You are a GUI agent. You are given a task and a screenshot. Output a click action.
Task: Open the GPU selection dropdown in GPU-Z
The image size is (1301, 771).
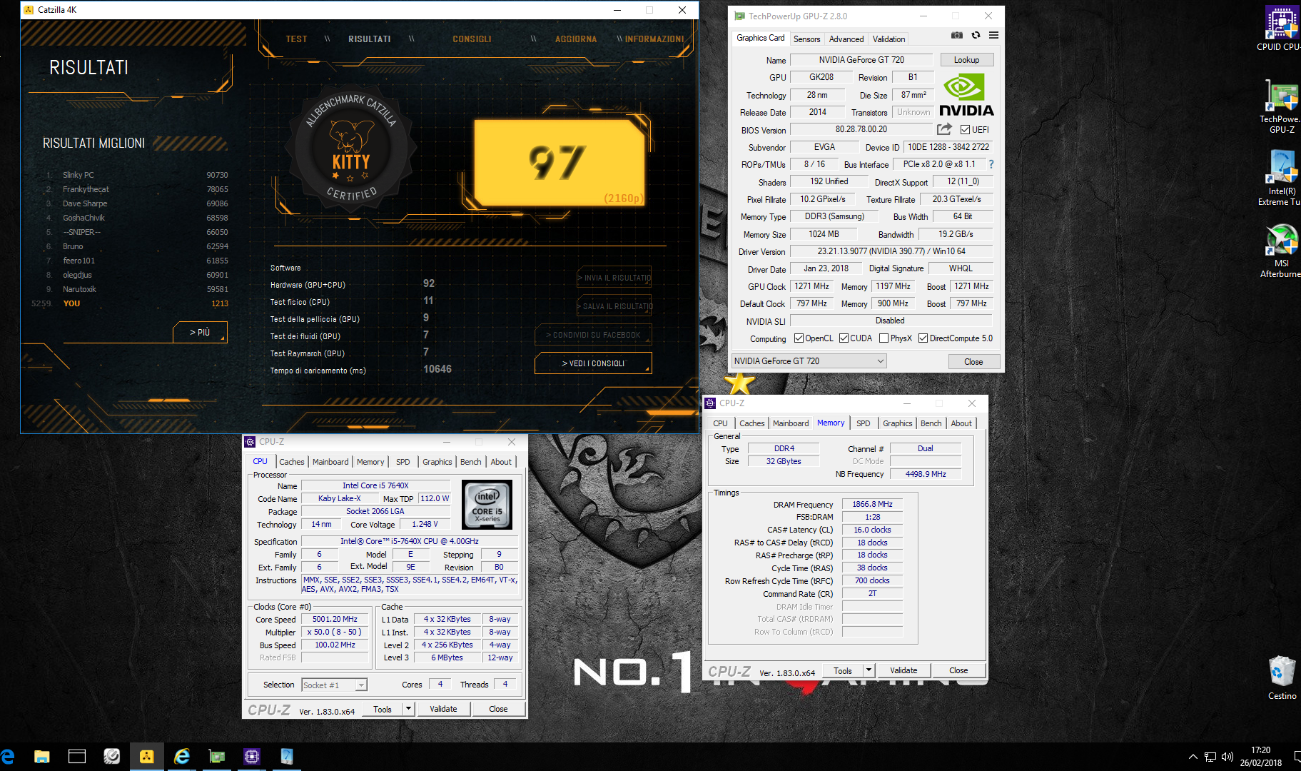coord(809,361)
